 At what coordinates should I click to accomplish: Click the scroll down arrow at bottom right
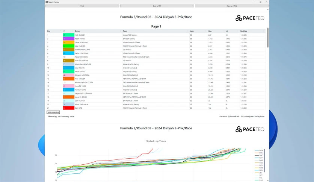point(268,180)
